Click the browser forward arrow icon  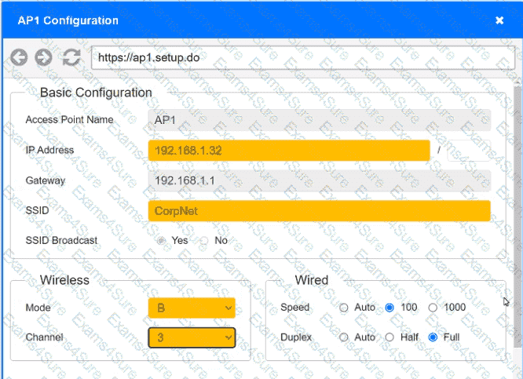click(x=44, y=57)
